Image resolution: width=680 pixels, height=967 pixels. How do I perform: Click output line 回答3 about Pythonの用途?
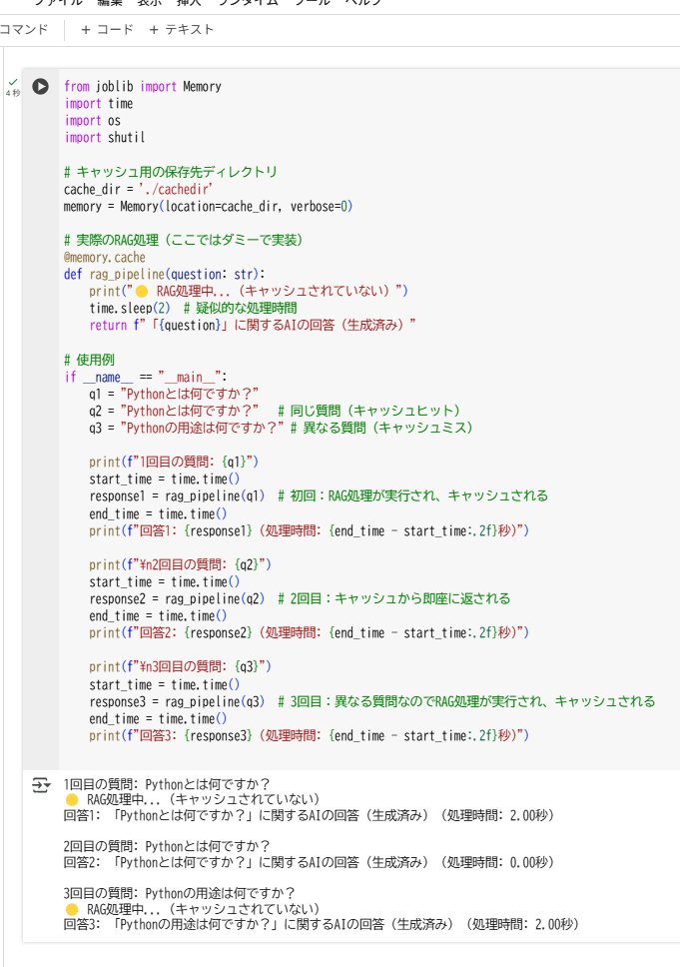pyautogui.click(x=322, y=924)
